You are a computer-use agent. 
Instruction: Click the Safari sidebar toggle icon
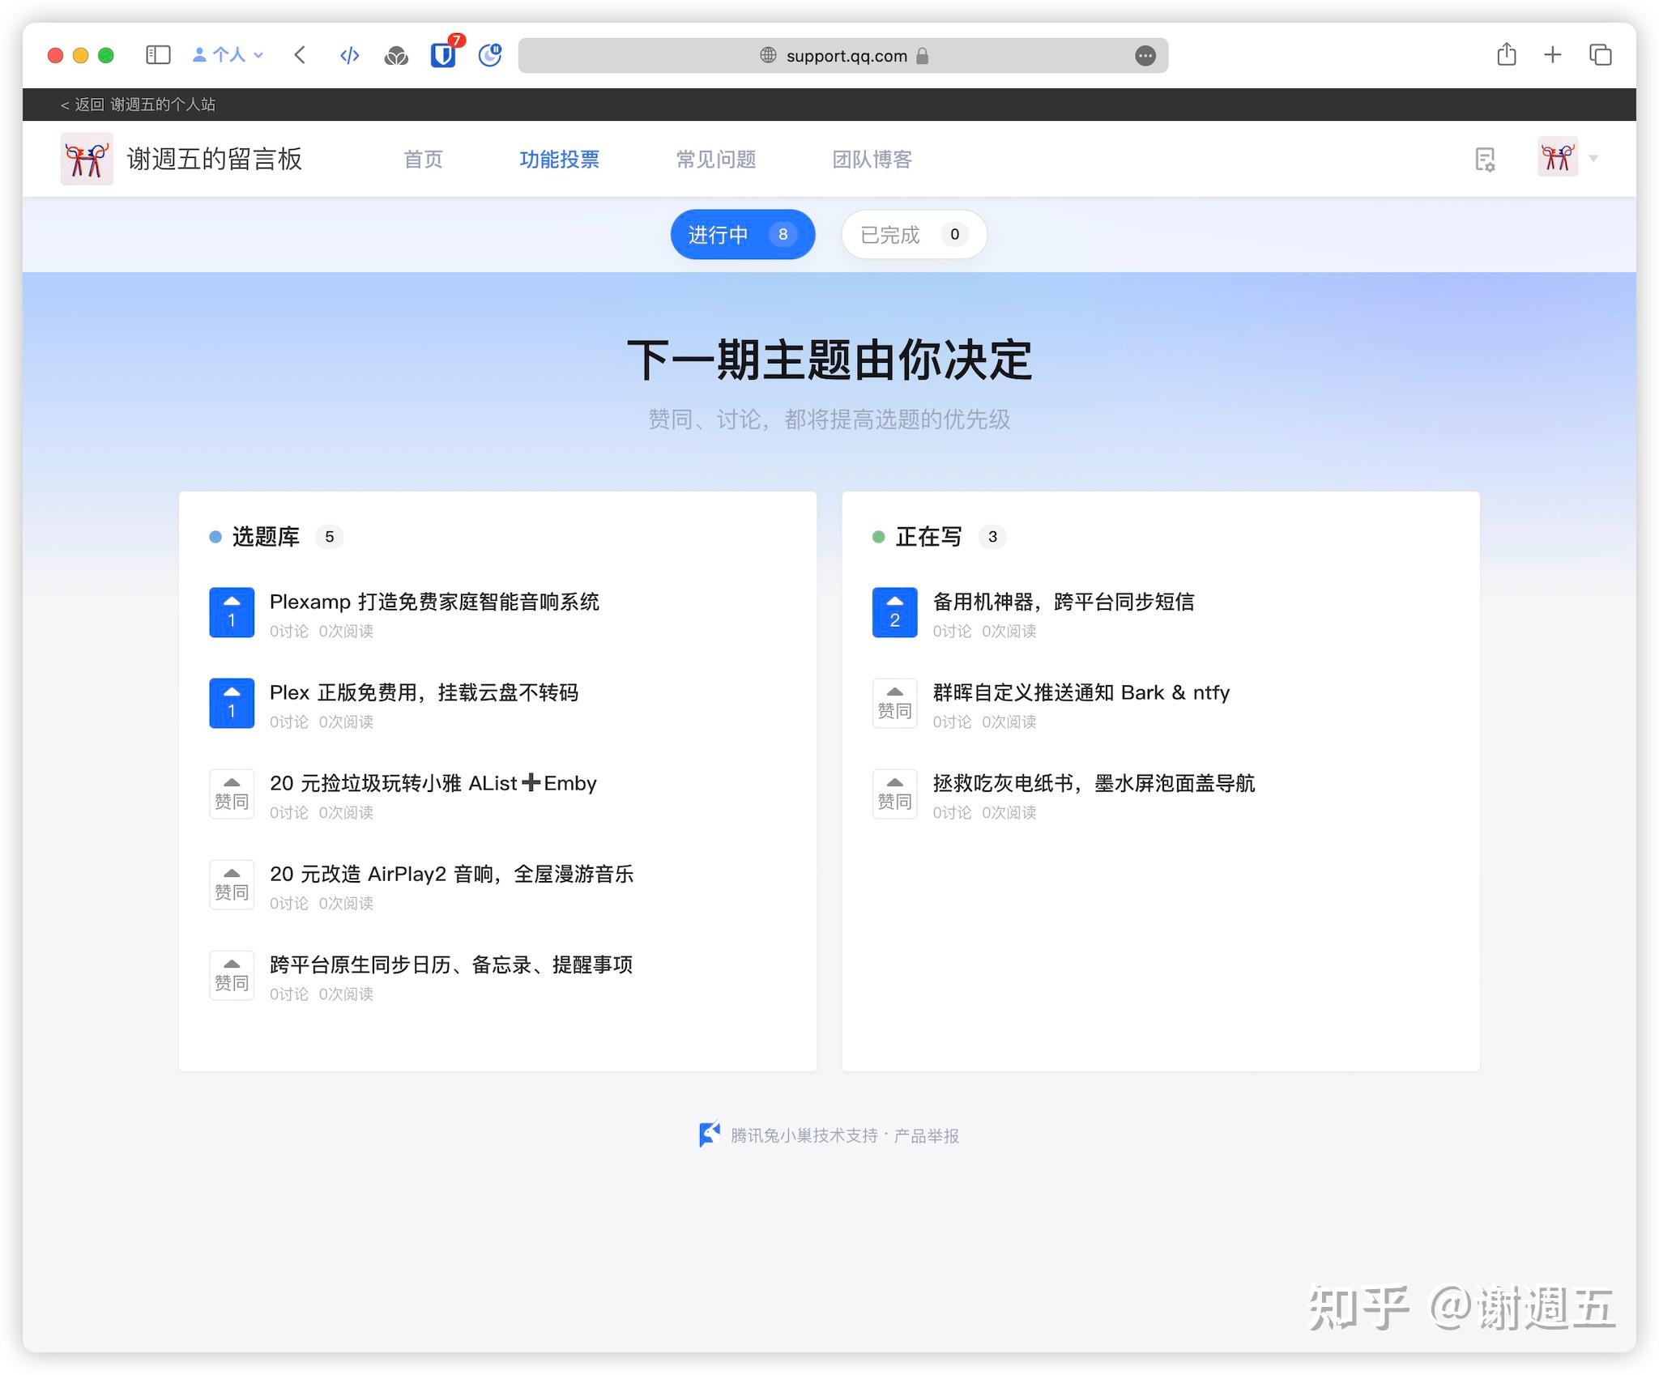click(x=158, y=55)
